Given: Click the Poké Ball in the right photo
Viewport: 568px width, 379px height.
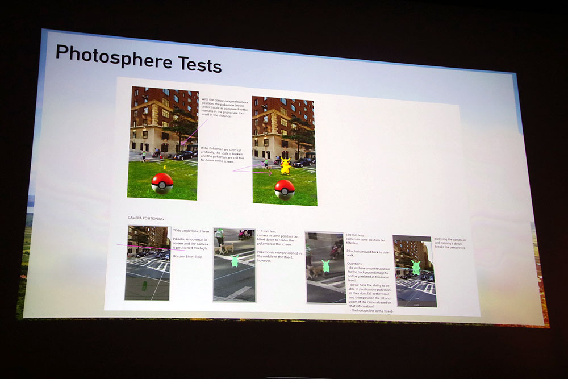Looking at the screenshot, I should click(285, 190).
